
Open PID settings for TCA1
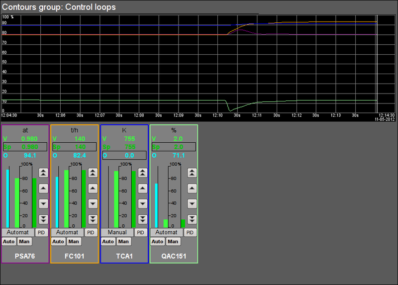point(141,232)
